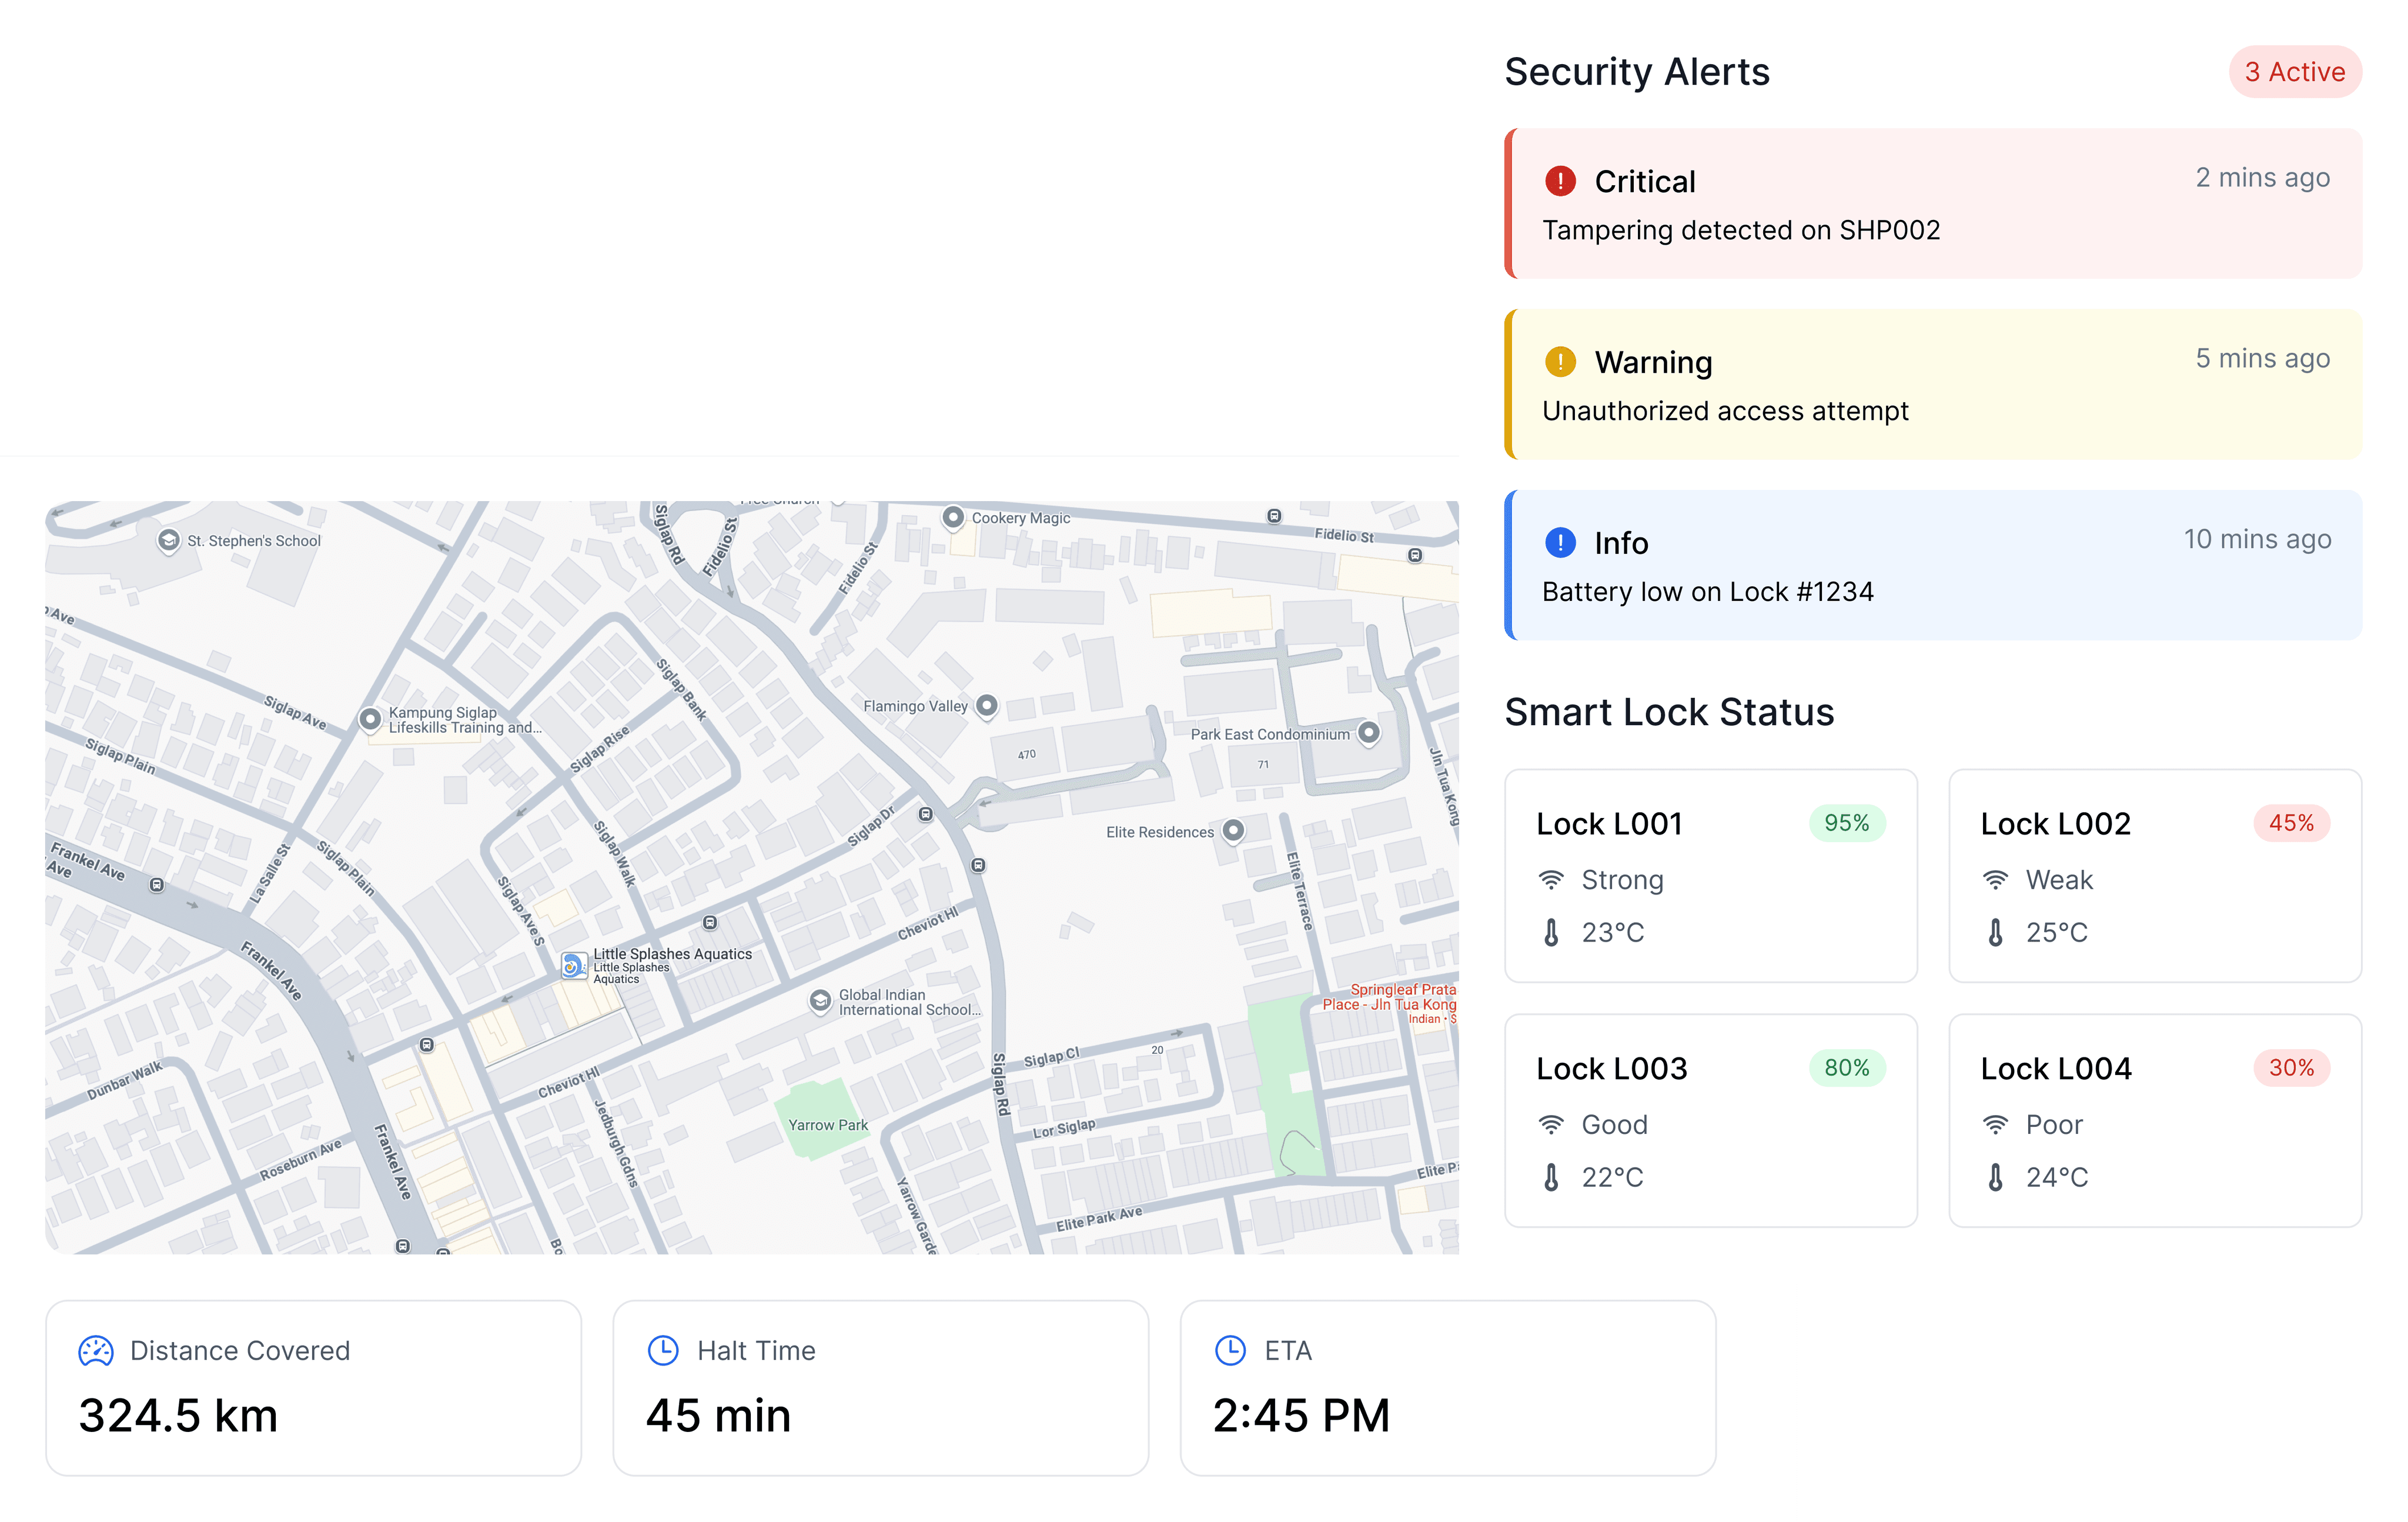Click the Smart Lock Status heading

[x=1669, y=712]
